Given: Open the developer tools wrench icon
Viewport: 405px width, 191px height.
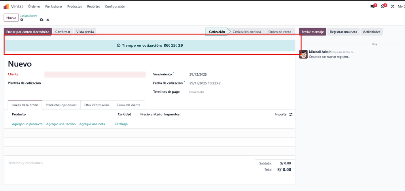Looking at the screenshot, I should coord(393,6).
